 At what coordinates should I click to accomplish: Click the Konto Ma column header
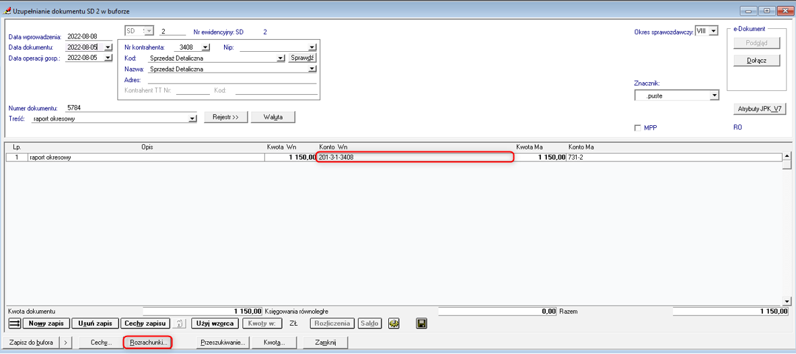tap(581, 147)
